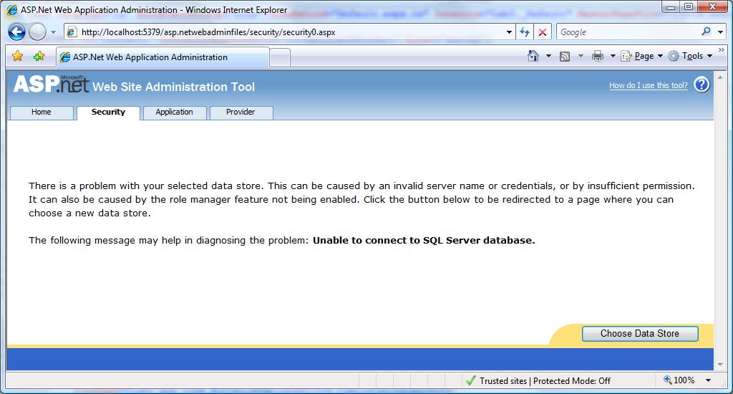Screen dimensions: 733x394
Task: Click 'Unable to connect to SQL Server database' text
Action: click(424, 241)
